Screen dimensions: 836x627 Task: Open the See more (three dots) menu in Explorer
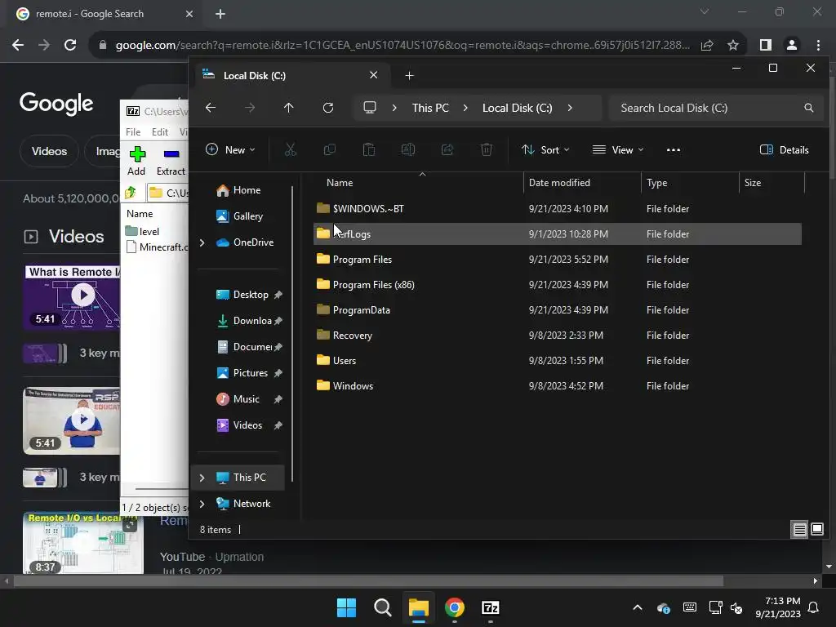click(x=674, y=150)
